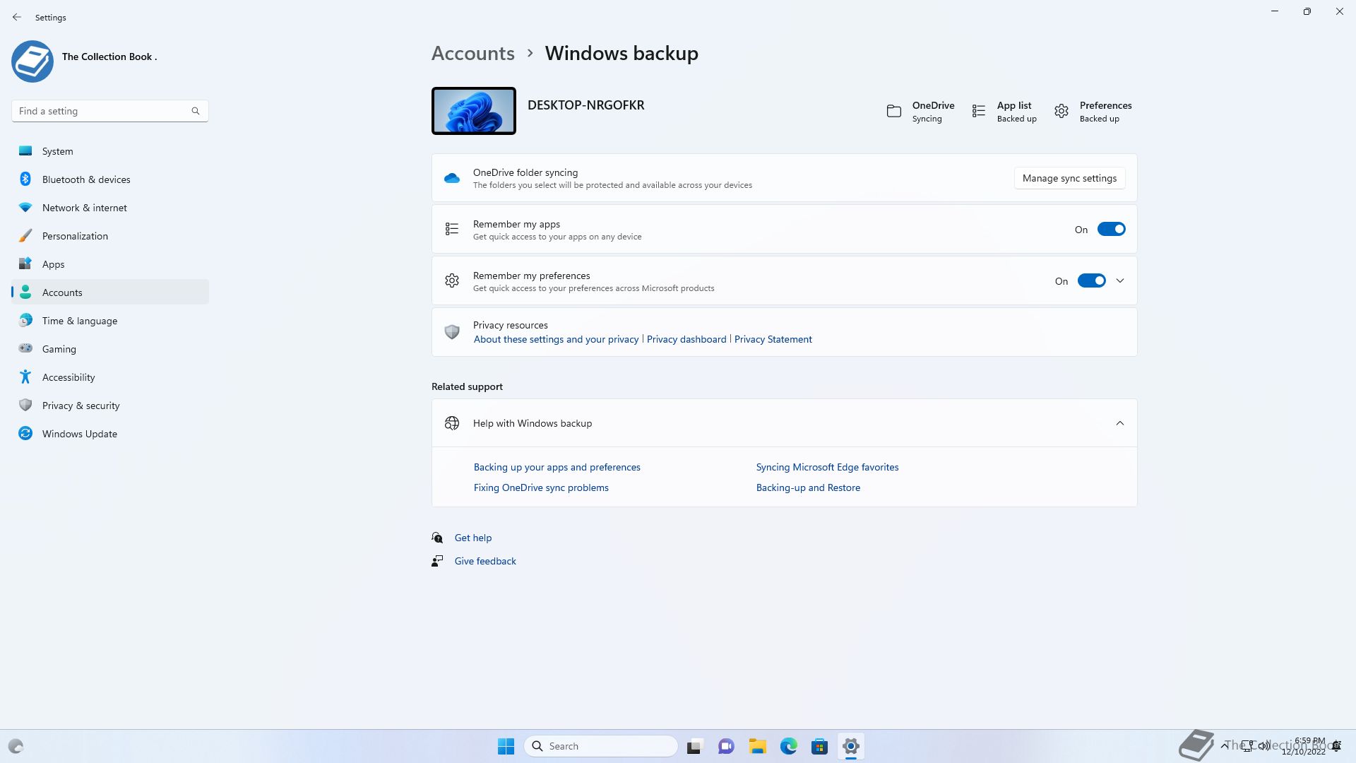Open Apps settings category
Image resolution: width=1356 pixels, height=763 pixels.
(x=110, y=264)
